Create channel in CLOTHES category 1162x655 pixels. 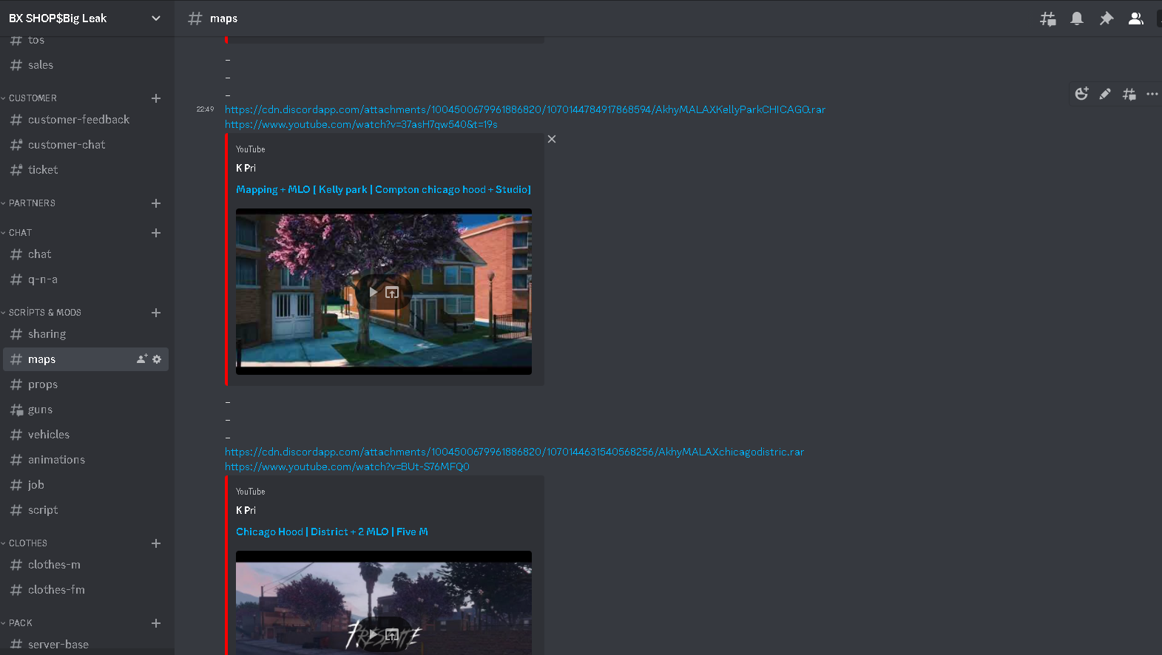click(156, 543)
